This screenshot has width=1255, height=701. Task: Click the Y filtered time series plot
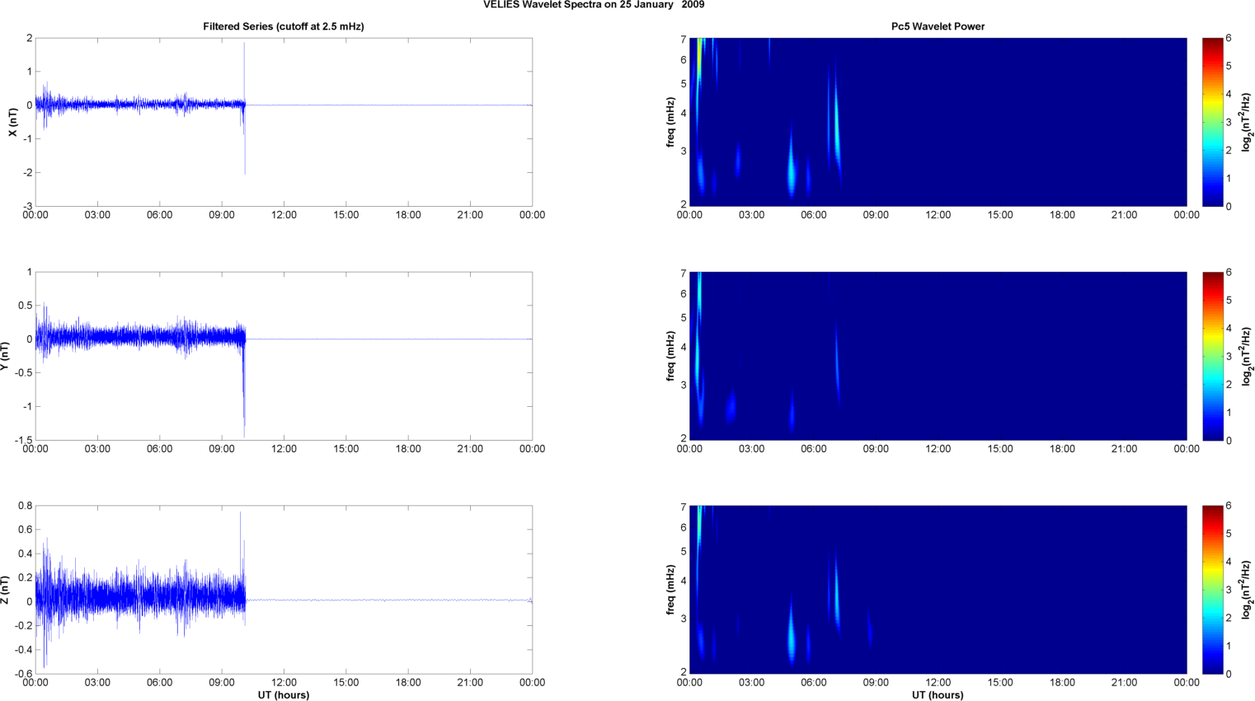pos(284,356)
